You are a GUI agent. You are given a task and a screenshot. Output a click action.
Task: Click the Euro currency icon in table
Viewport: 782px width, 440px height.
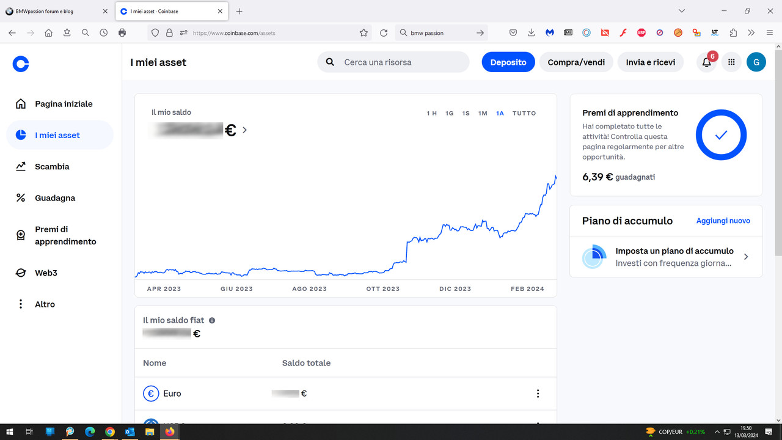pyautogui.click(x=151, y=394)
